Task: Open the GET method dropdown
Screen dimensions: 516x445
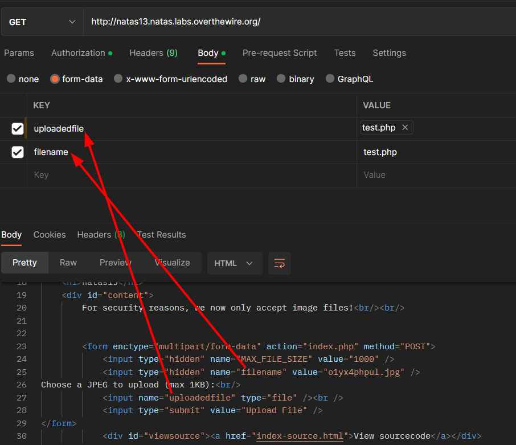Action: (42, 22)
